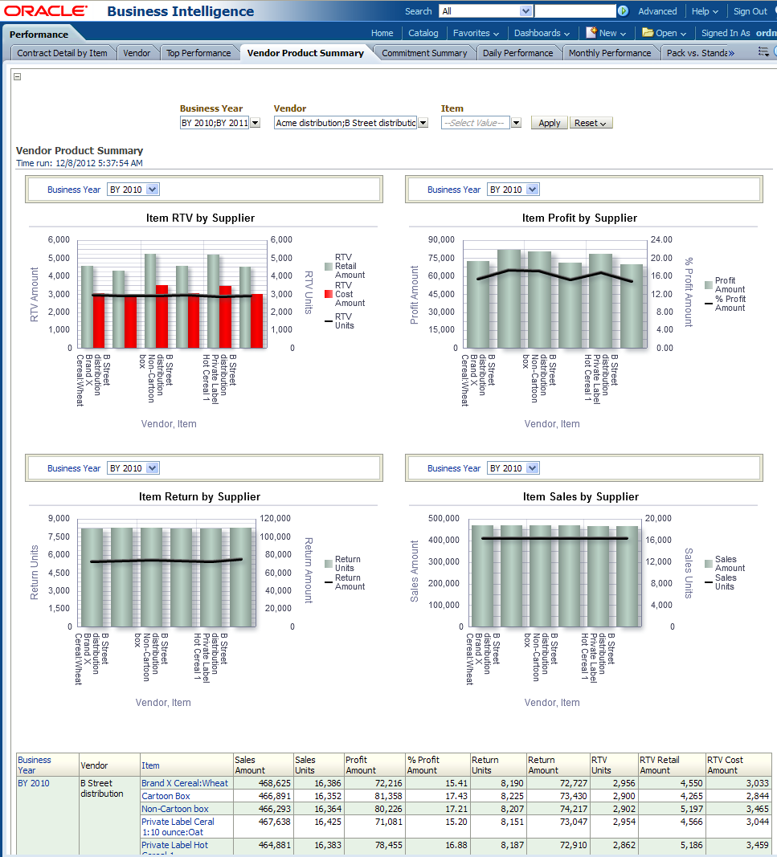
Task: Click the Apply button
Action: [550, 123]
